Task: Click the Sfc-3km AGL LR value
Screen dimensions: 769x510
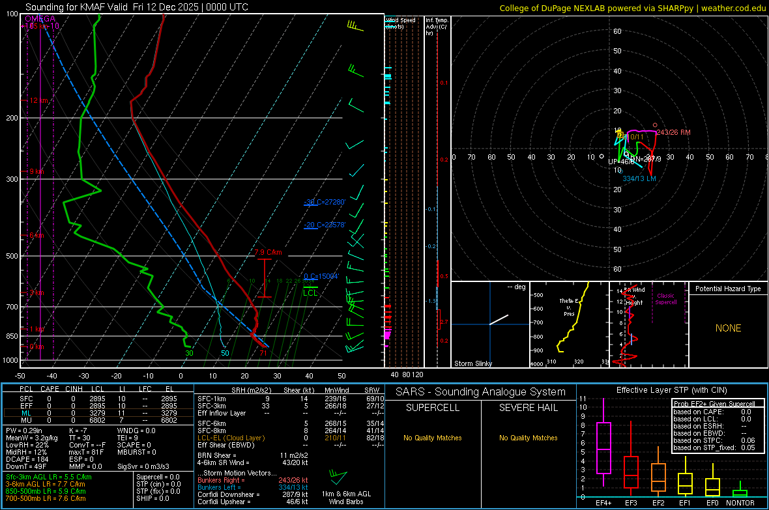Action: point(49,477)
